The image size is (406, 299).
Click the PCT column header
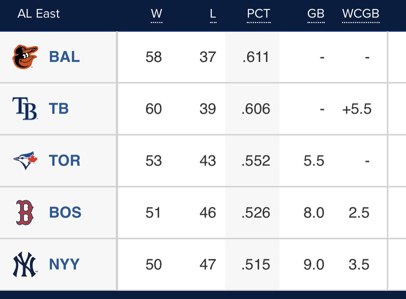pyautogui.click(x=259, y=14)
